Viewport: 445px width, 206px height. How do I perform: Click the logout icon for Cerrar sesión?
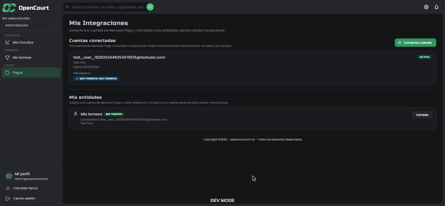[8, 199]
